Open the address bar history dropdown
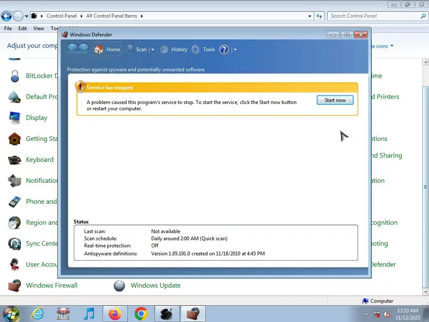The height and width of the screenshot is (322, 429). pos(310,16)
